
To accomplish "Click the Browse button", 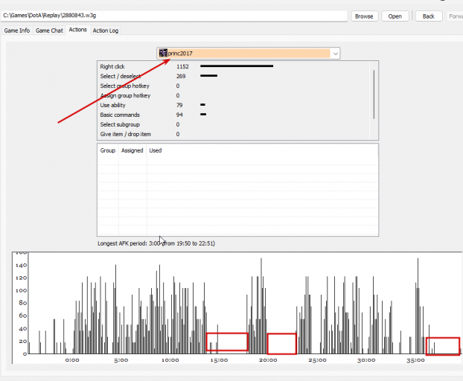I will coord(364,16).
